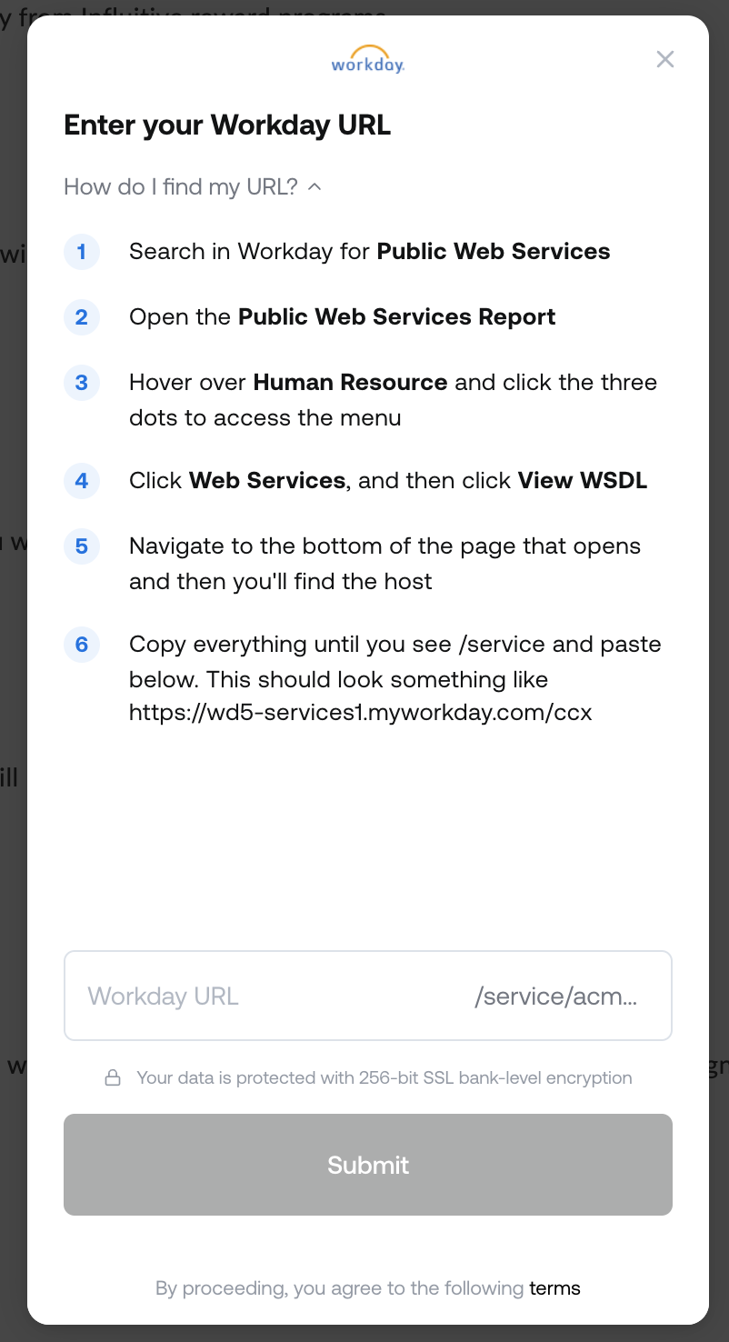729x1342 pixels.
Task: Click "Open the Public Web Services Report" step
Action: 343,316
